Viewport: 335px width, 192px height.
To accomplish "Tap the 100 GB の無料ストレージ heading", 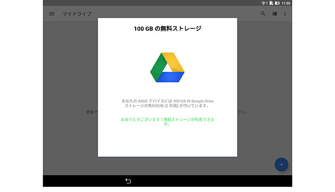I will pos(167,29).
